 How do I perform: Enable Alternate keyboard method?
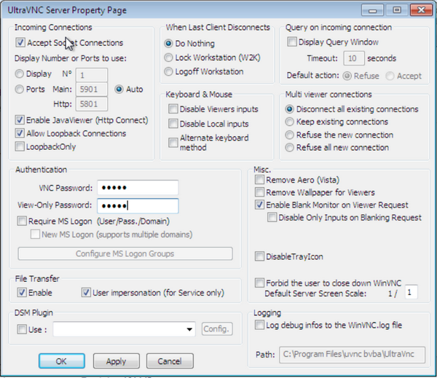[x=173, y=143]
